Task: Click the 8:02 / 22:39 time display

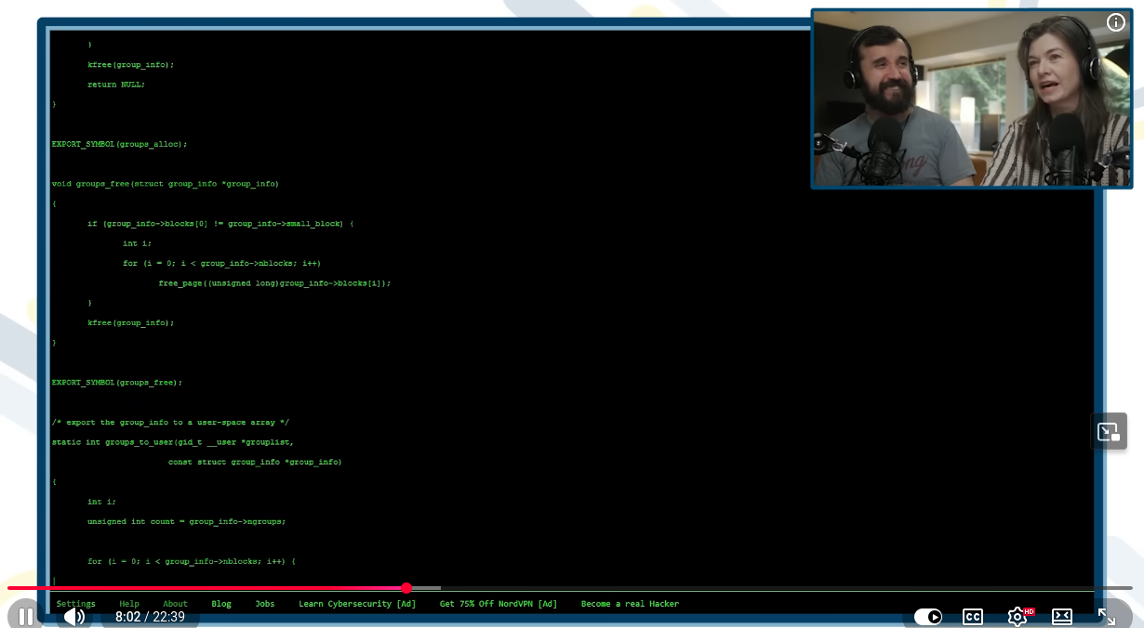Action: tap(150, 616)
